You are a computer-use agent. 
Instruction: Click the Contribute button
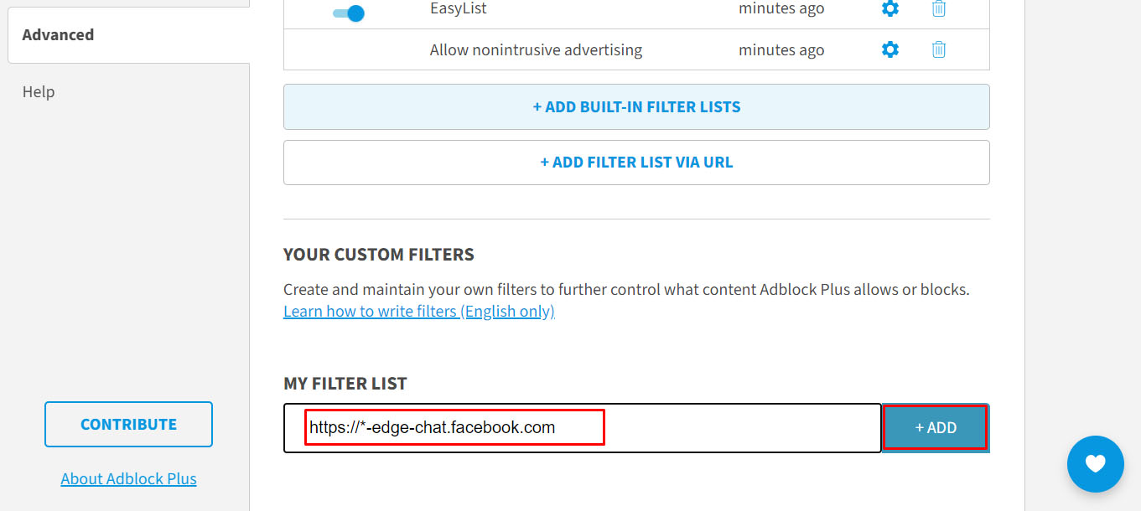(x=128, y=424)
